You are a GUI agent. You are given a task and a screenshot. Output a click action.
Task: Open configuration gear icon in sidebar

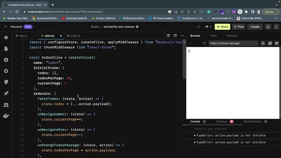(6, 71)
